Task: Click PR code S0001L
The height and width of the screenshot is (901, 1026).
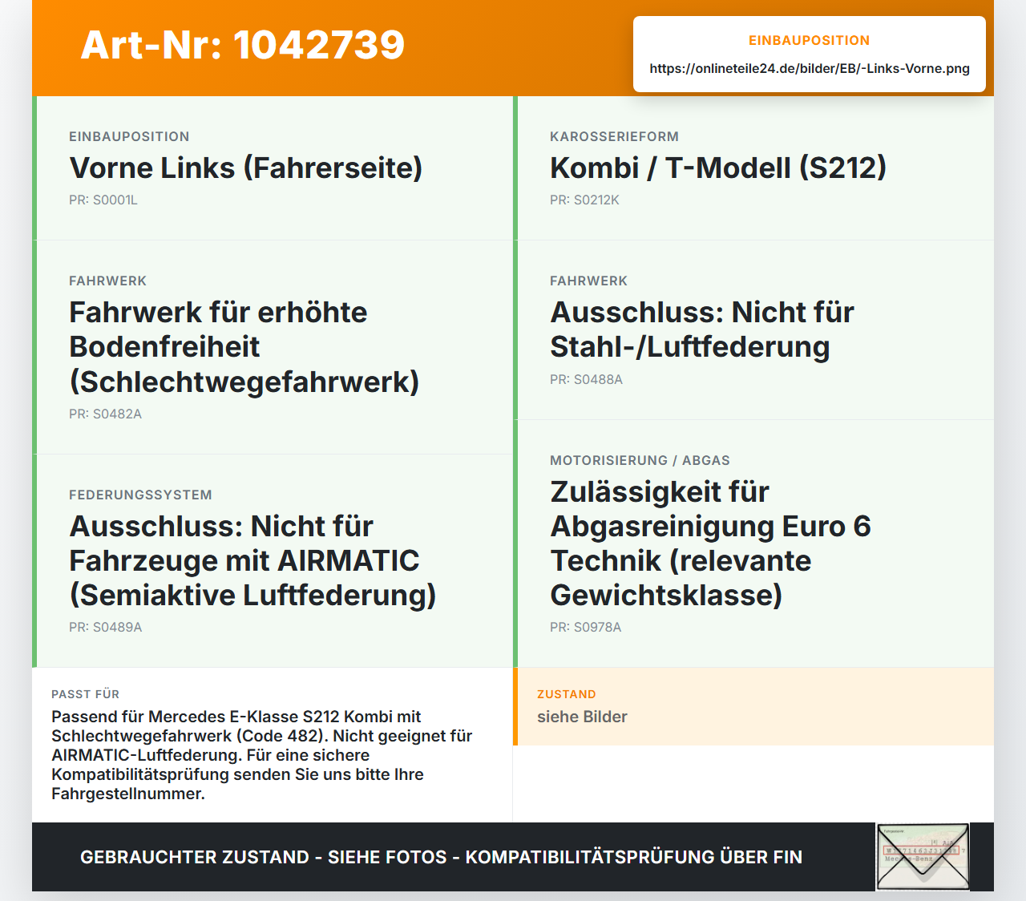Action: click(103, 200)
